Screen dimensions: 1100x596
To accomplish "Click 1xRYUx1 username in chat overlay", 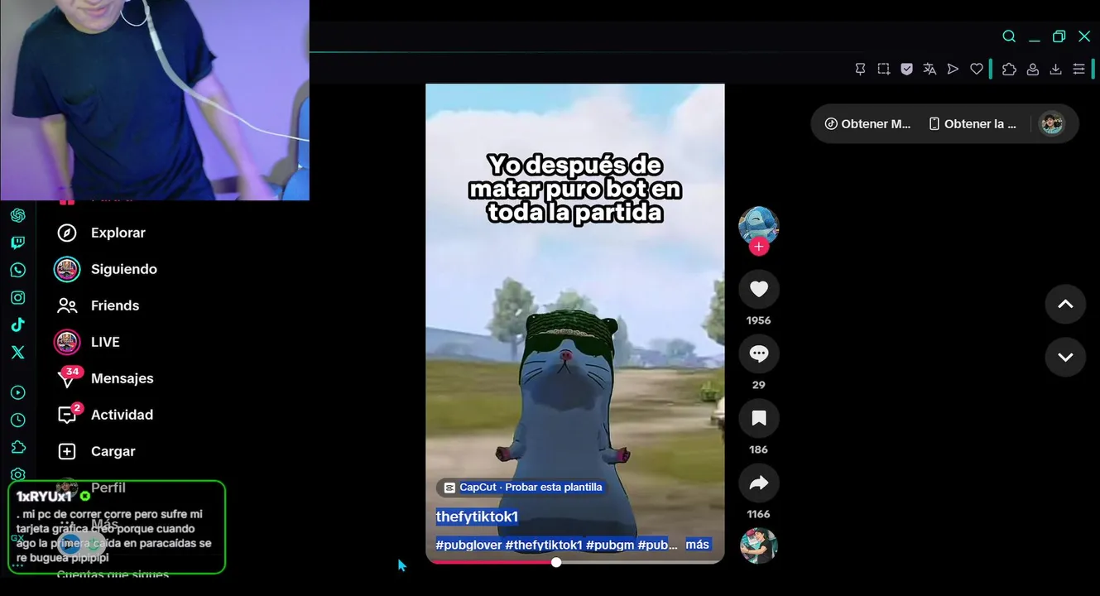I will pyautogui.click(x=44, y=497).
